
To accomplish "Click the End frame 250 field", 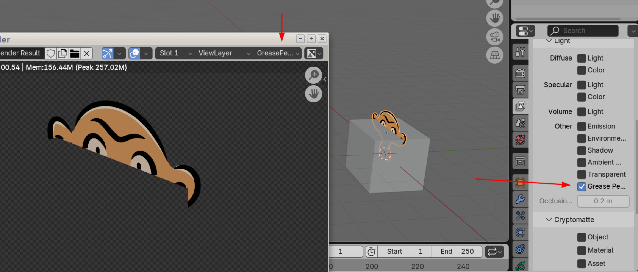I will coord(457,252).
